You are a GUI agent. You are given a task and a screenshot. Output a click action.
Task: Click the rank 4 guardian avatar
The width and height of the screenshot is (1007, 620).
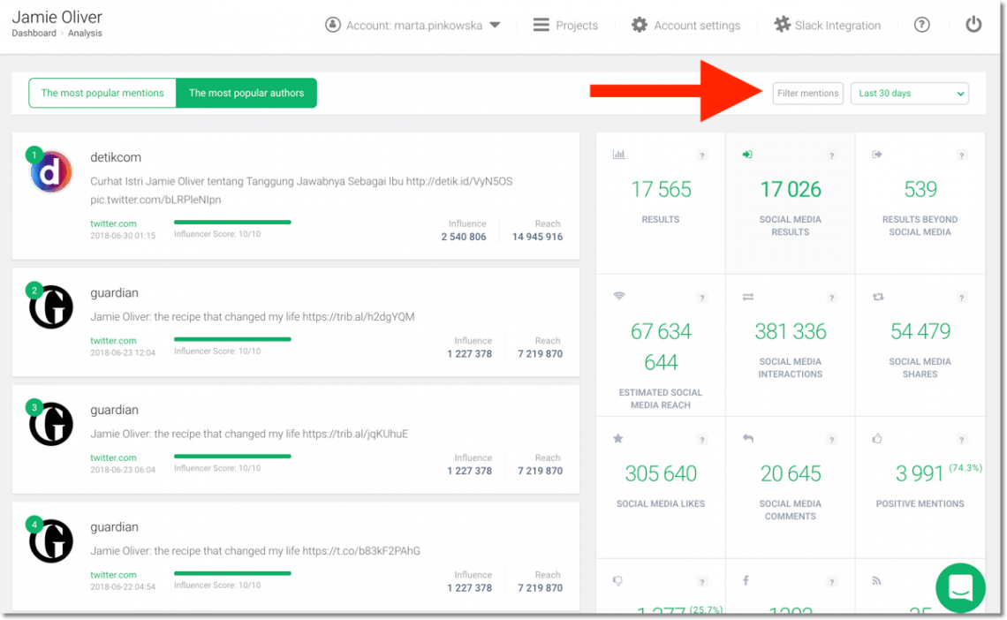point(50,541)
